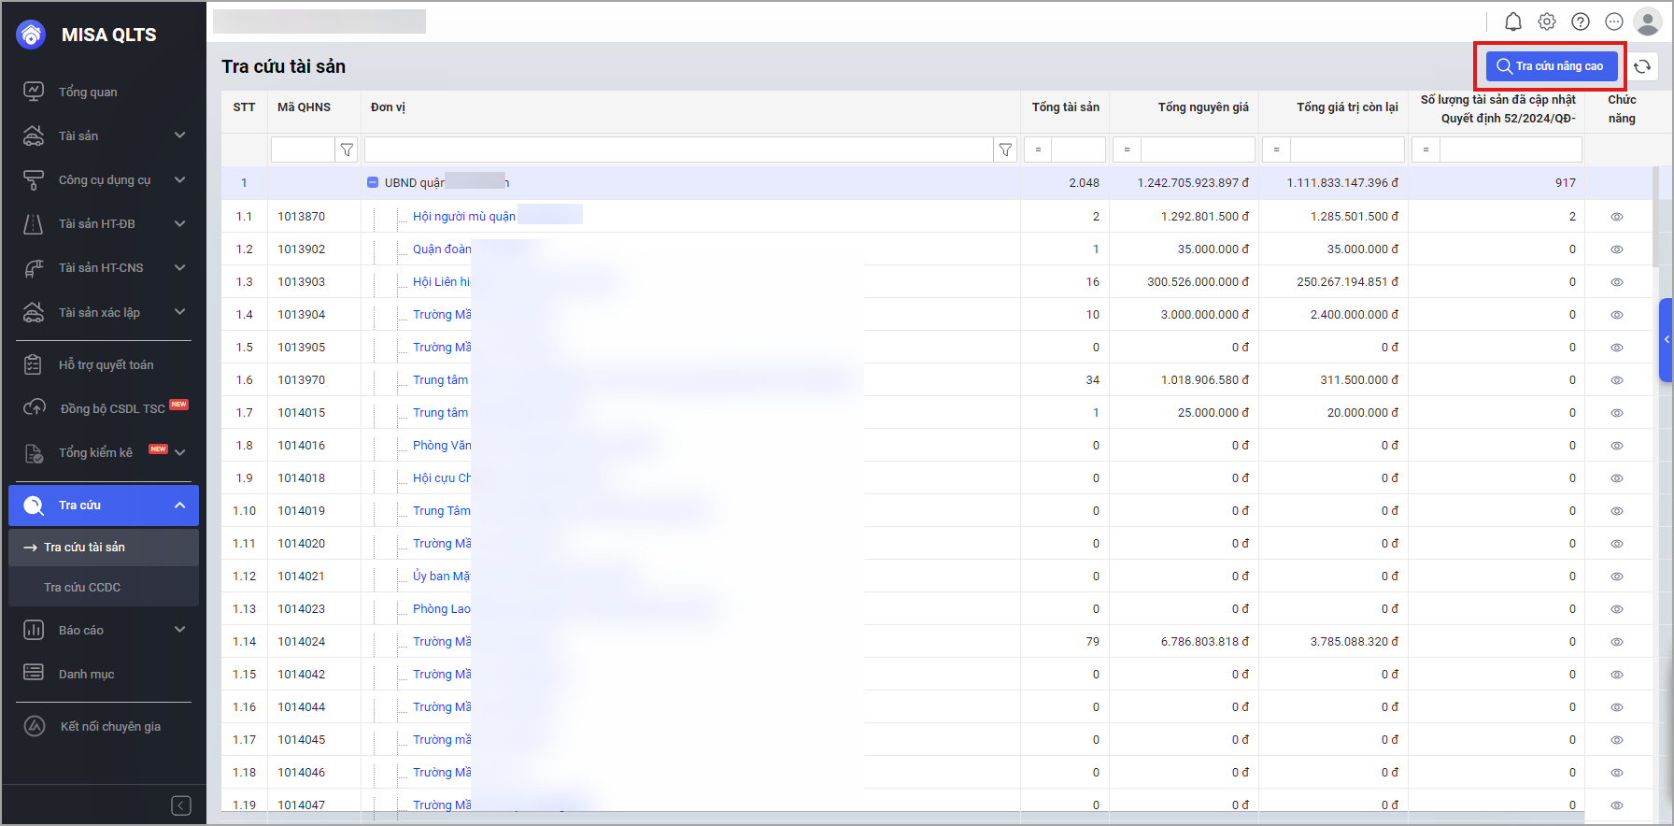Open the Tra cứu CCDC submenu item
Screen dimensions: 1674x826
(x=82, y=588)
